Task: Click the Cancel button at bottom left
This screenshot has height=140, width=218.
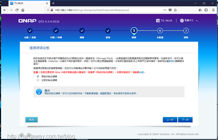Action: tap(32, 120)
